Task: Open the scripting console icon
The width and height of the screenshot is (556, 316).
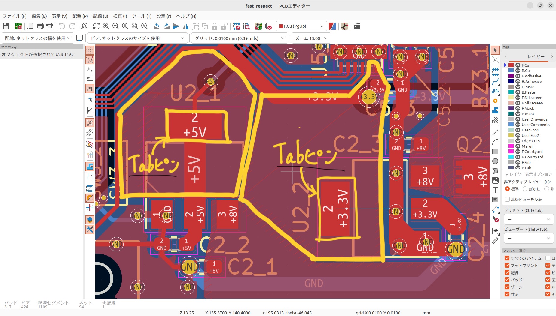Action: (357, 26)
